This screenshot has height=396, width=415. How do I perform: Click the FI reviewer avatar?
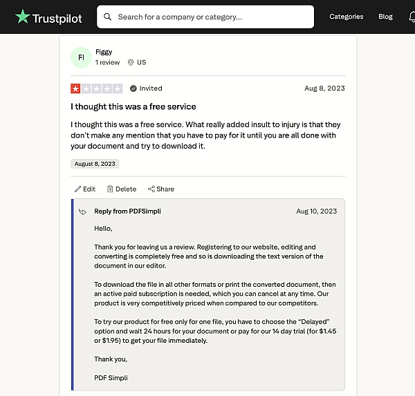point(81,57)
